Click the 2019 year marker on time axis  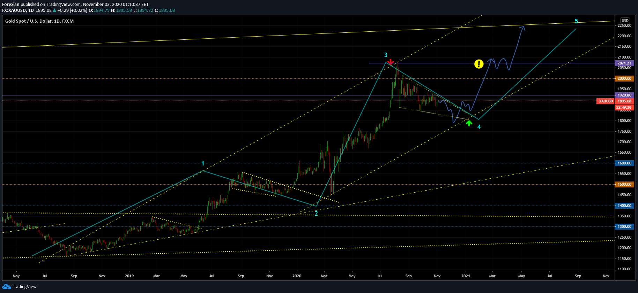[129, 276]
